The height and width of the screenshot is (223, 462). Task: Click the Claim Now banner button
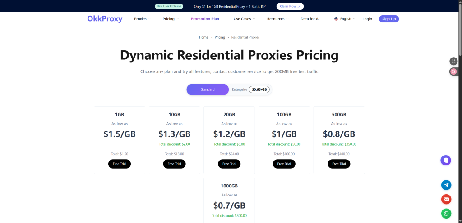[290, 6]
